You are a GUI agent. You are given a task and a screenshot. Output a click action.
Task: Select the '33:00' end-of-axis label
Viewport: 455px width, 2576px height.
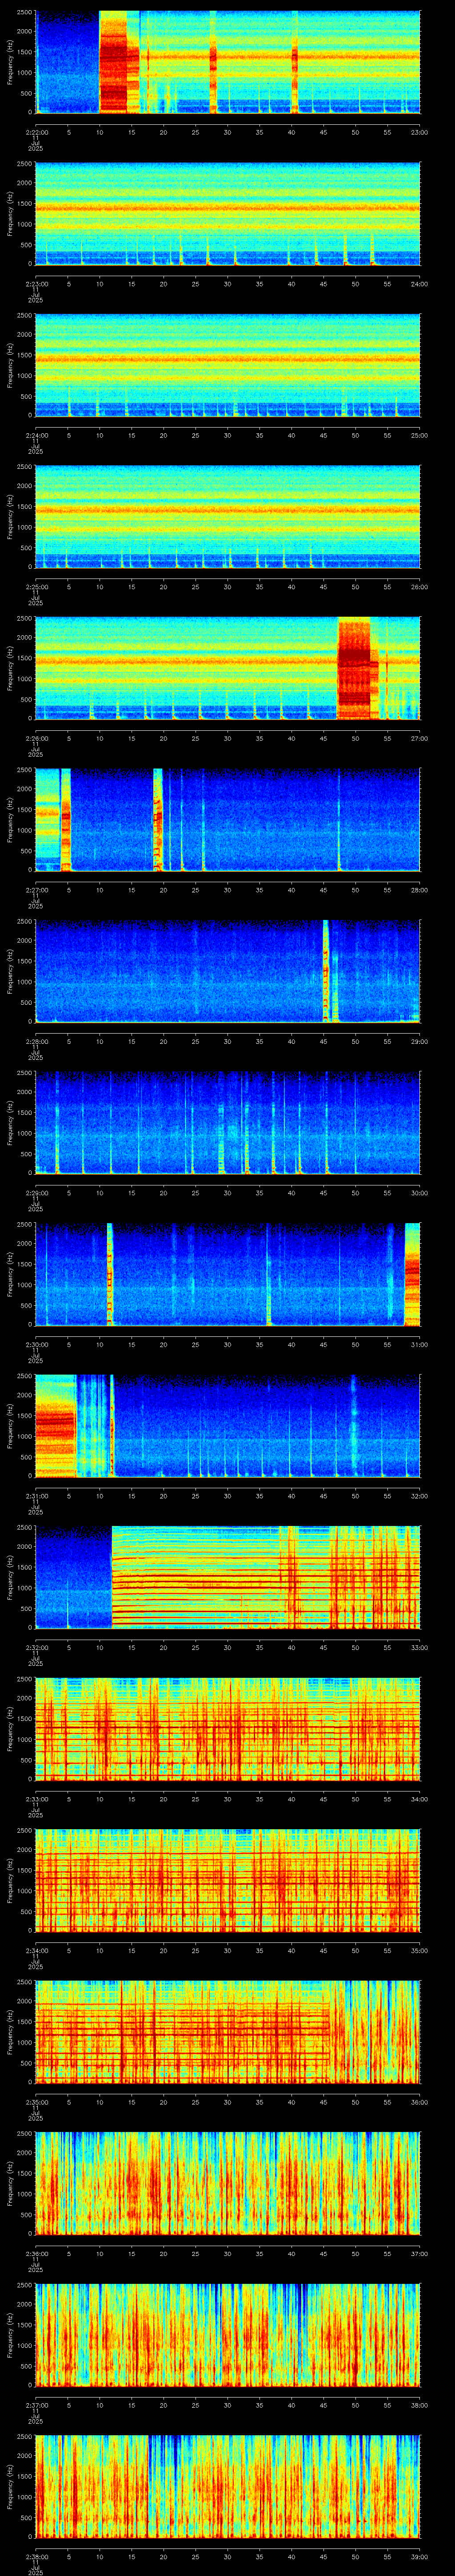[419, 1647]
